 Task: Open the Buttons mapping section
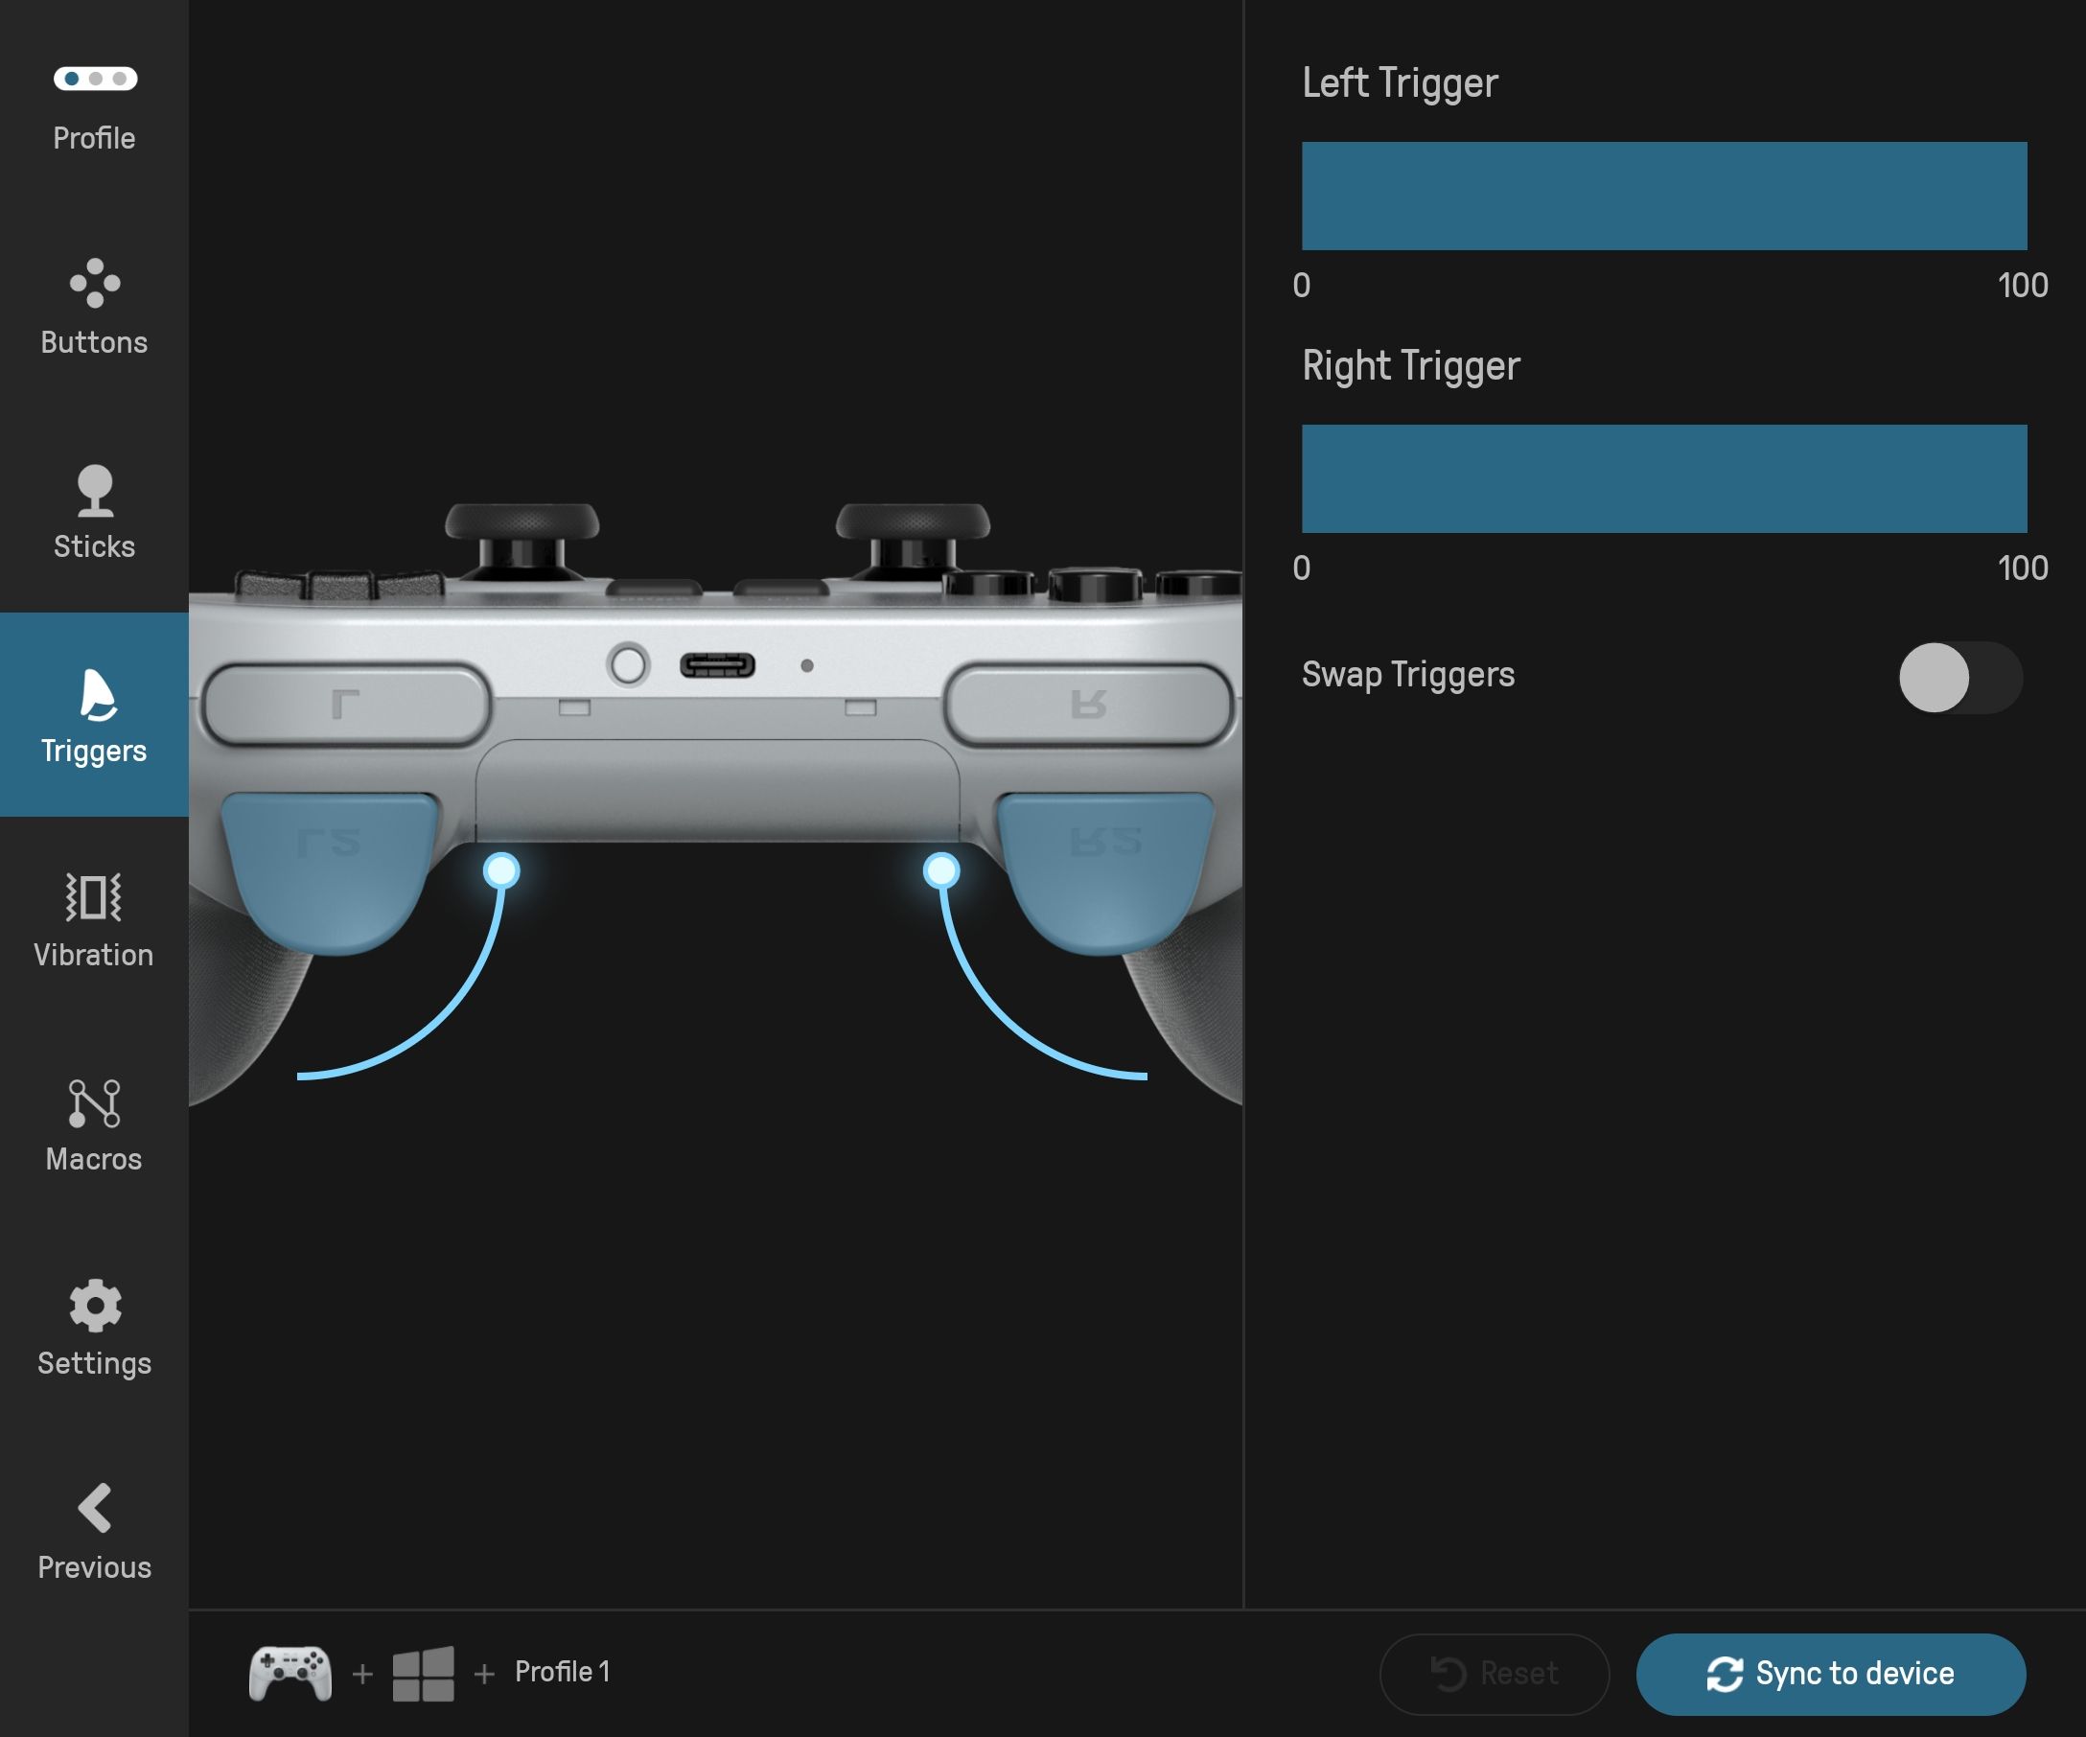coord(94,308)
